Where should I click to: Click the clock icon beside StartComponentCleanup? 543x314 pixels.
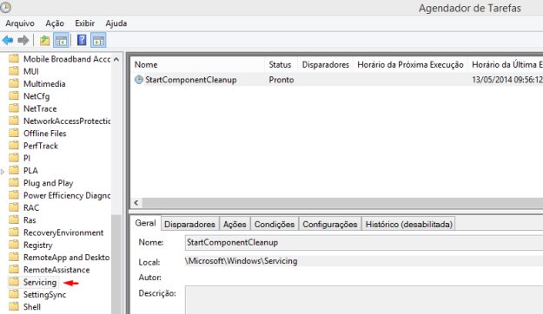(x=139, y=80)
